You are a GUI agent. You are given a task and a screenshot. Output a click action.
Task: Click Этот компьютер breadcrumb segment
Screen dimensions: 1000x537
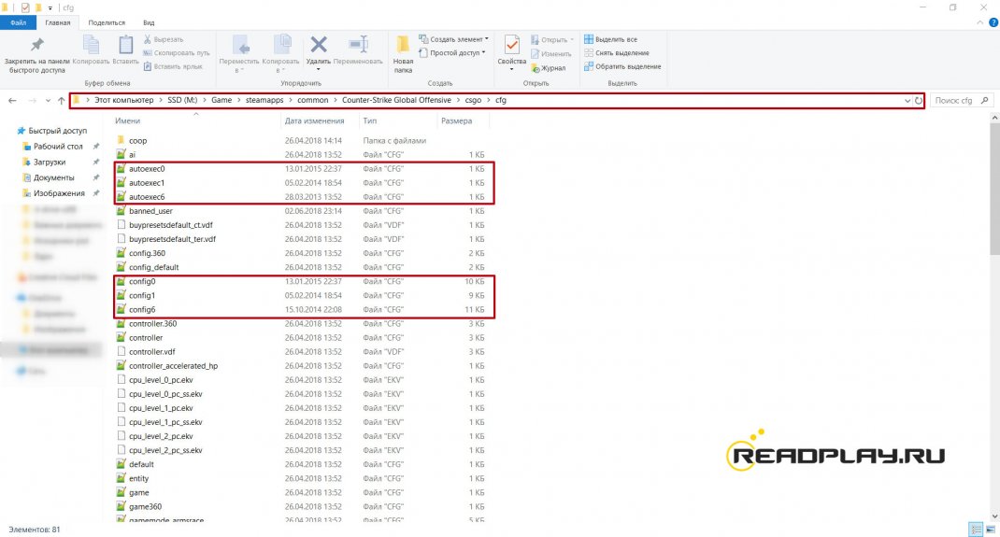coord(123,100)
